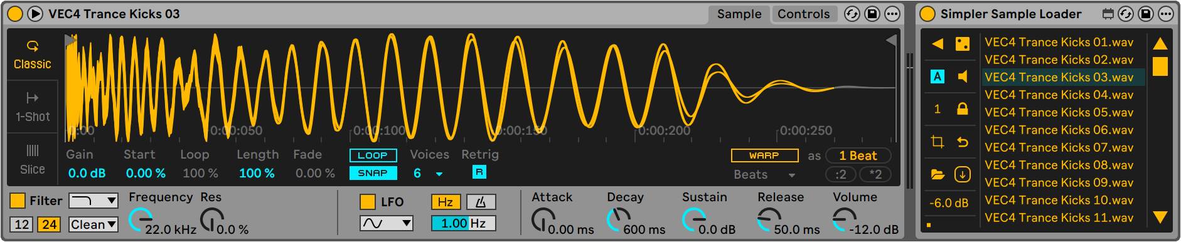Screen dimensions: 1181x242
Task: Click the -6.0 dB value in Sample Loader
Action: tap(949, 203)
